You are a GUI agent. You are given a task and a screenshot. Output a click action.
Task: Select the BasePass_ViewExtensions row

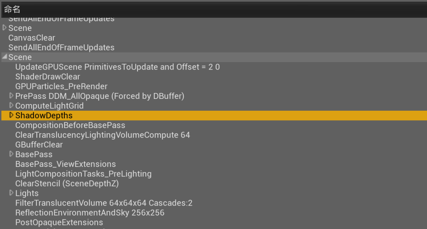pos(66,164)
